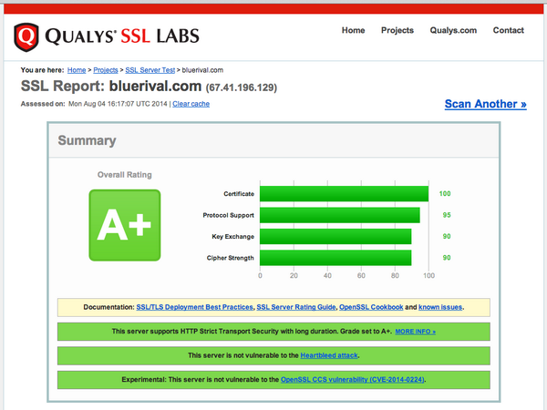Open the SSL Server Rating Guide link

pyautogui.click(x=296, y=307)
